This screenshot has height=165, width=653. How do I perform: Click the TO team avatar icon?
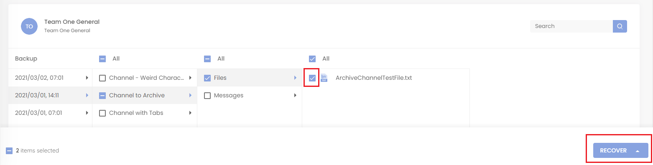coord(29,26)
